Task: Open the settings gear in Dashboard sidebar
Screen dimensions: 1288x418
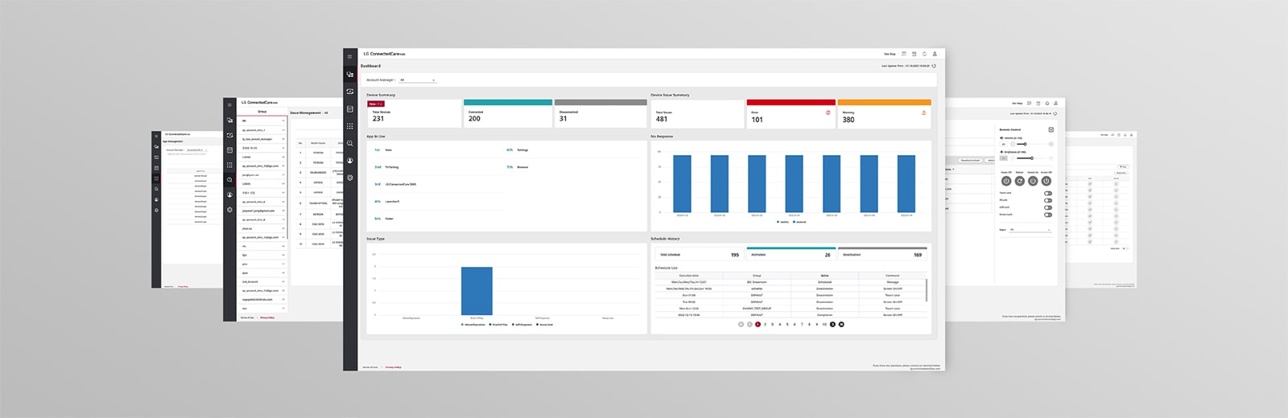Action: click(x=349, y=178)
